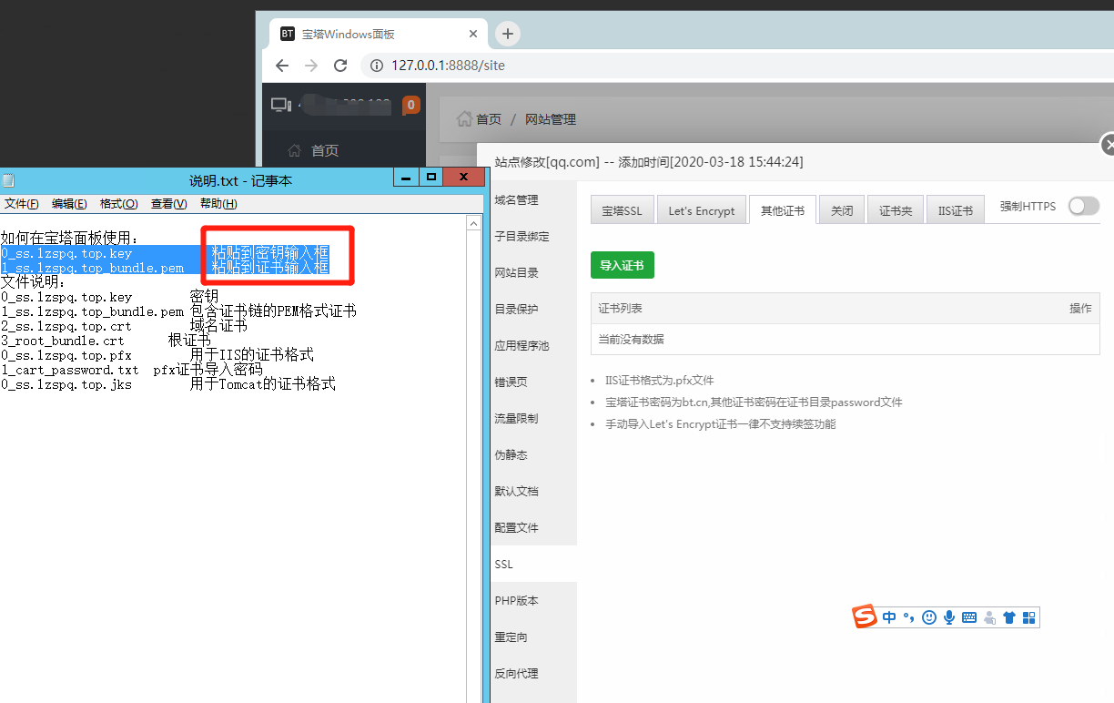Click Sogou user account icon
1114x703 pixels.
click(x=990, y=617)
